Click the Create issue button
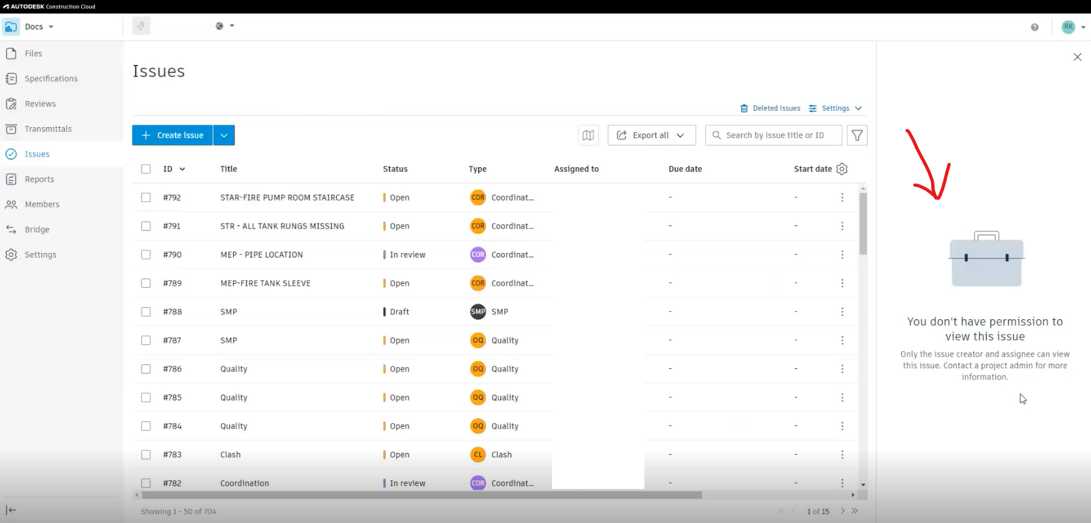1091x523 pixels. coord(172,135)
